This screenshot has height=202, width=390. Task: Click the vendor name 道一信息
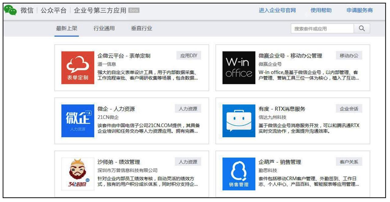coord(107,64)
